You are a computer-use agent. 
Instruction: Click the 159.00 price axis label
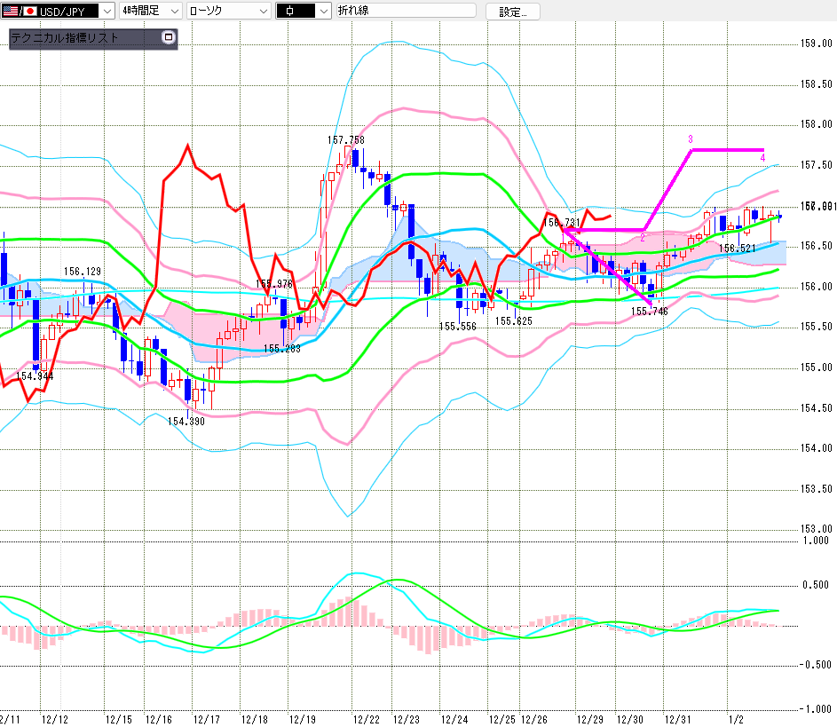click(x=816, y=43)
